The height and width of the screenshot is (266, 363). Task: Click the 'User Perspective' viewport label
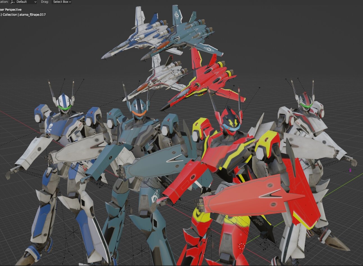[x=11, y=10]
